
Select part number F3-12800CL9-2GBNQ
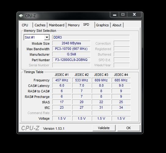coord(71,60)
